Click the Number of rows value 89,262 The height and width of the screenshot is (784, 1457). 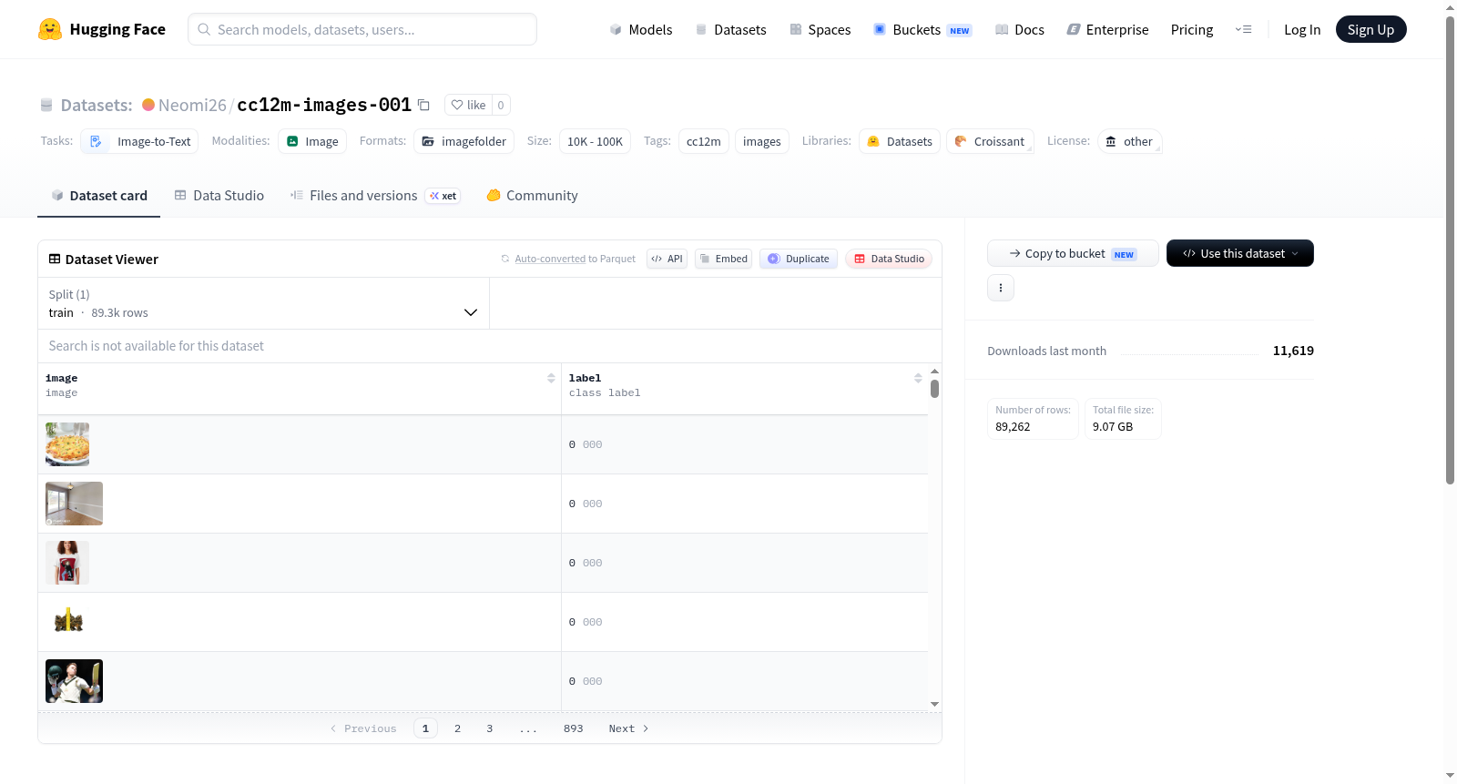click(1013, 426)
